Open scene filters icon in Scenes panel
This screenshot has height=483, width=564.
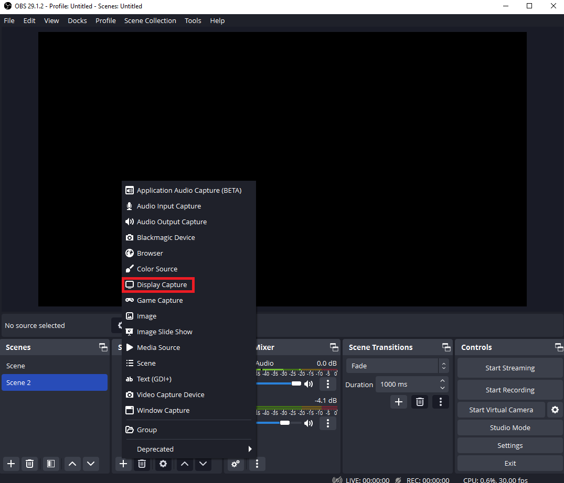[50, 464]
